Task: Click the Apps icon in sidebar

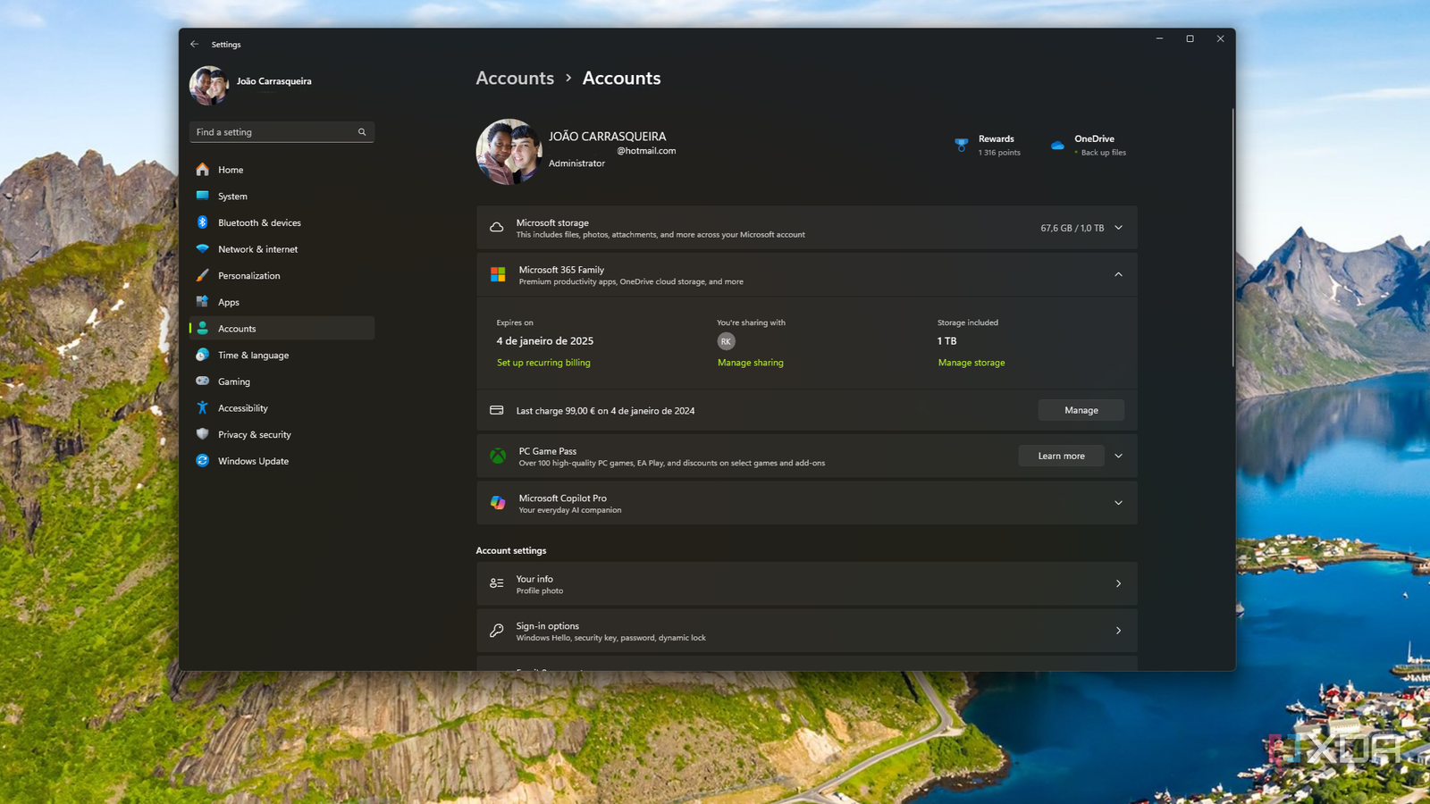Action: pos(203,302)
